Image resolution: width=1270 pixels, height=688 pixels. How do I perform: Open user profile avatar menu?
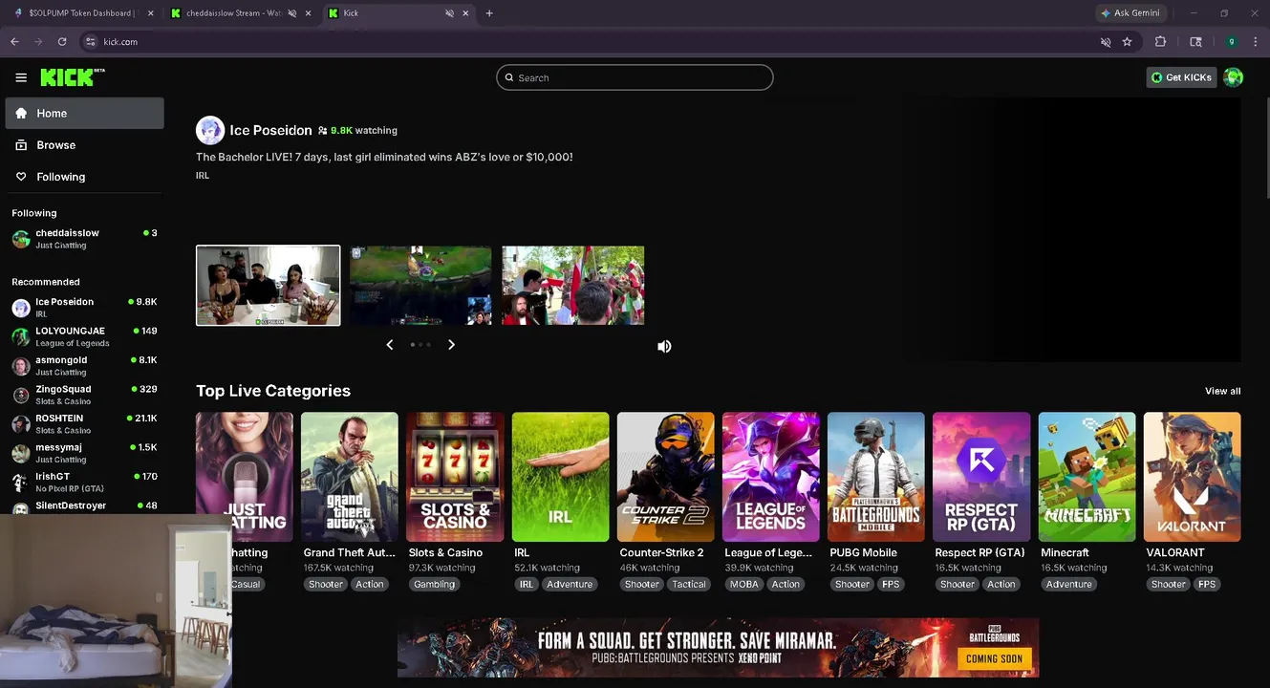(1233, 77)
